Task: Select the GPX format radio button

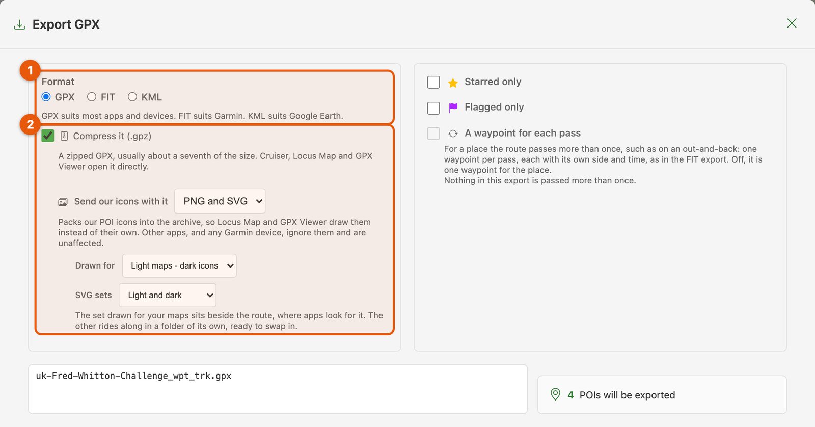Action: [46, 97]
